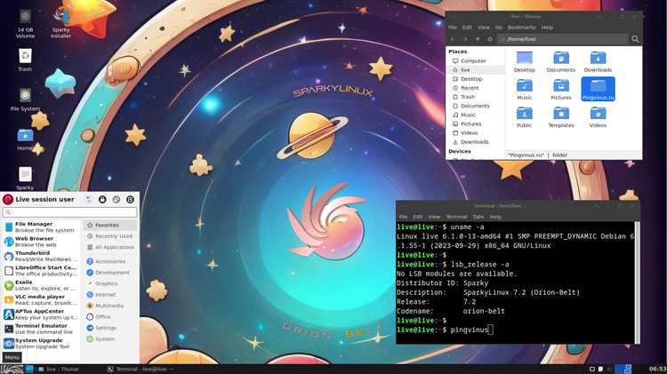This screenshot has height=374, width=667.
Task: Show All Applications category
Action: coord(110,247)
